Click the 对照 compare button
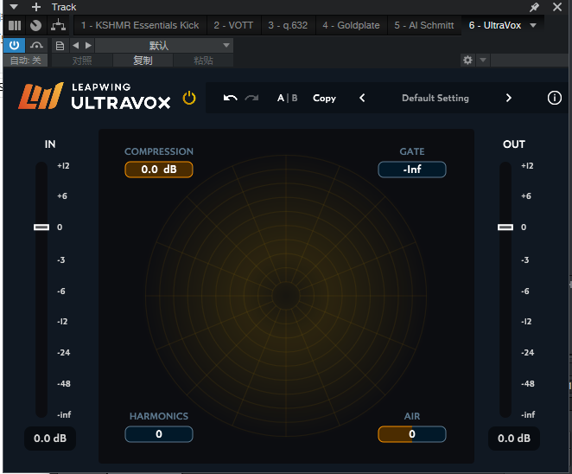 (x=82, y=61)
